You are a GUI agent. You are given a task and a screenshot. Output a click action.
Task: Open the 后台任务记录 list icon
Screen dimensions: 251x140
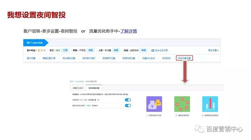click(153, 50)
